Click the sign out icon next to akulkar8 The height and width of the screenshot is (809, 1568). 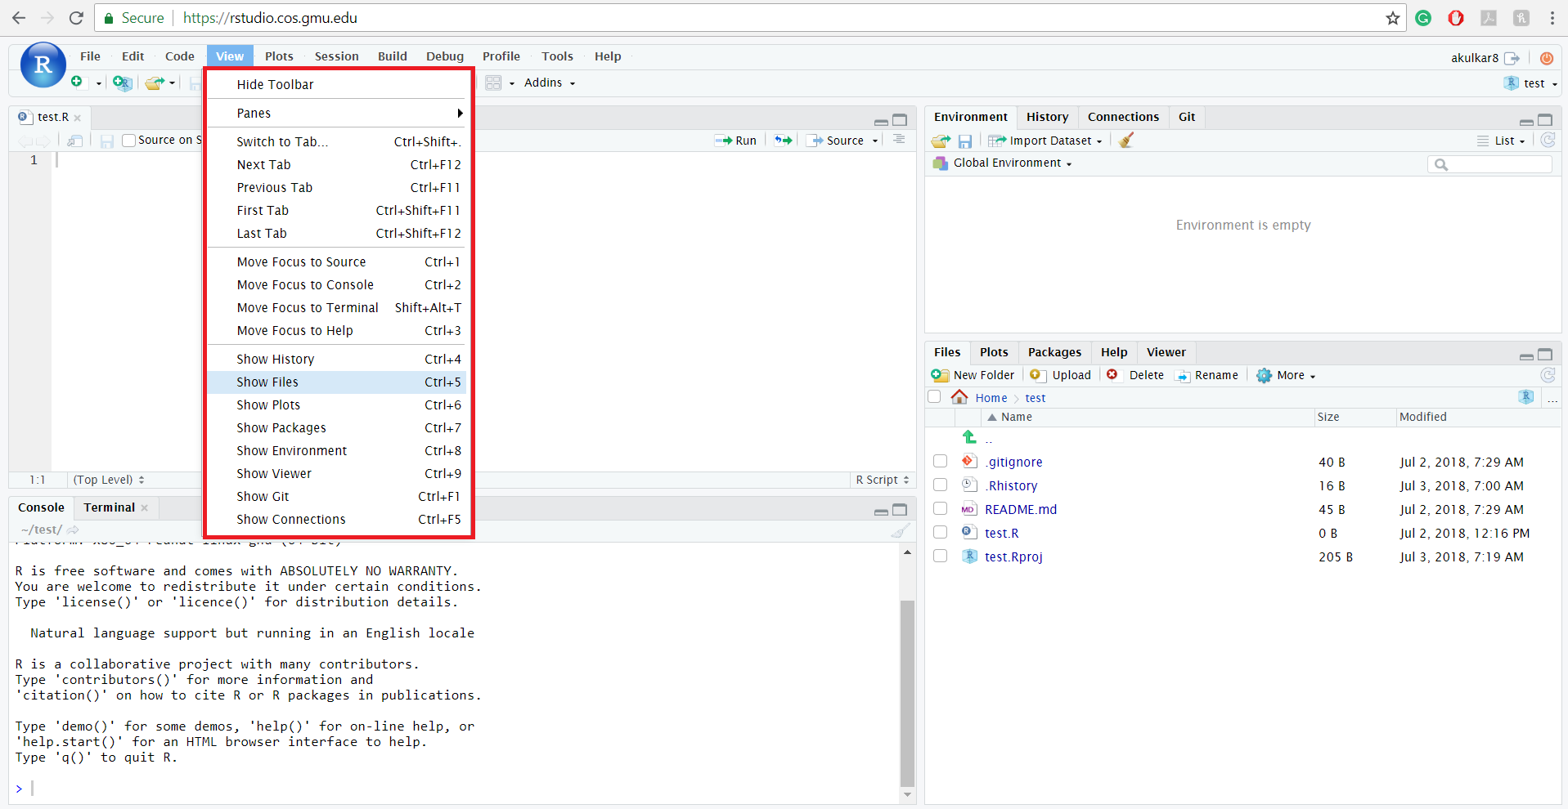click(x=1512, y=58)
